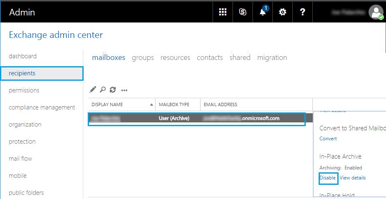Click the search magnifier icon
Viewport: 386px width, 199px height.
pos(103,90)
